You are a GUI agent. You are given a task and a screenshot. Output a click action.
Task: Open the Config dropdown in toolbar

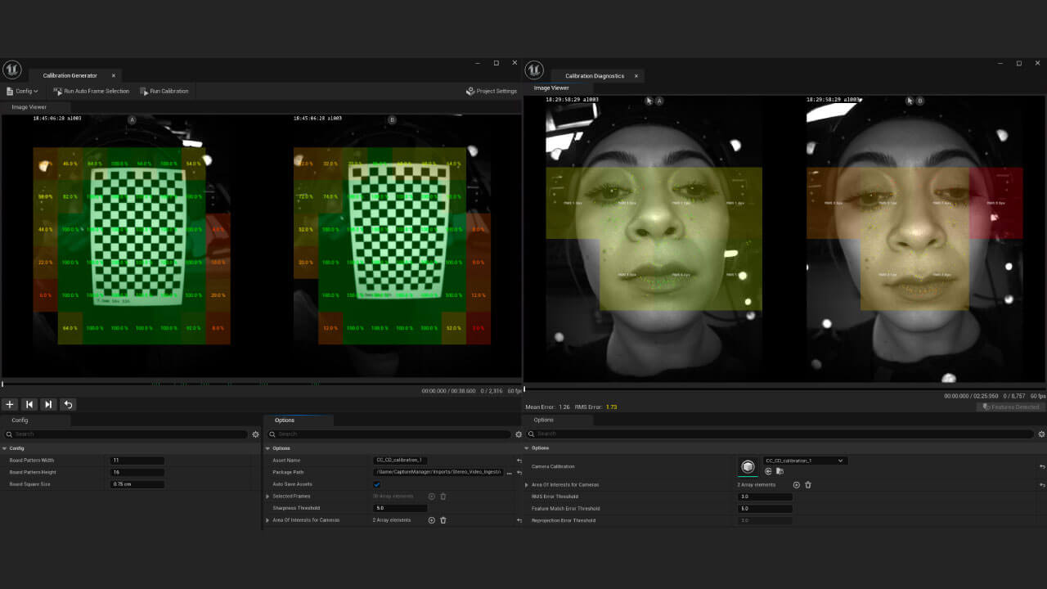click(x=22, y=91)
